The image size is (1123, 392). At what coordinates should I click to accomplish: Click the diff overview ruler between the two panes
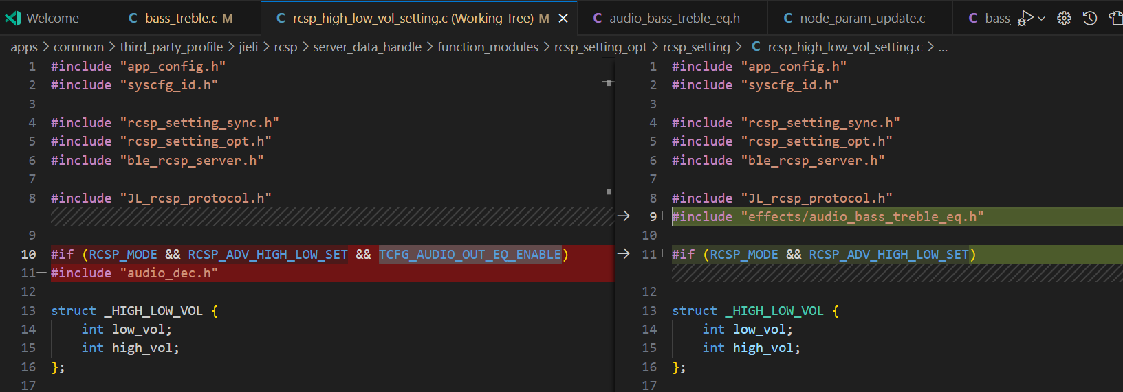609,225
